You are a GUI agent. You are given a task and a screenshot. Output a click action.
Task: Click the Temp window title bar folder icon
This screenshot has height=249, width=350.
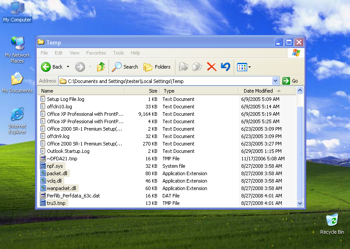(41, 42)
